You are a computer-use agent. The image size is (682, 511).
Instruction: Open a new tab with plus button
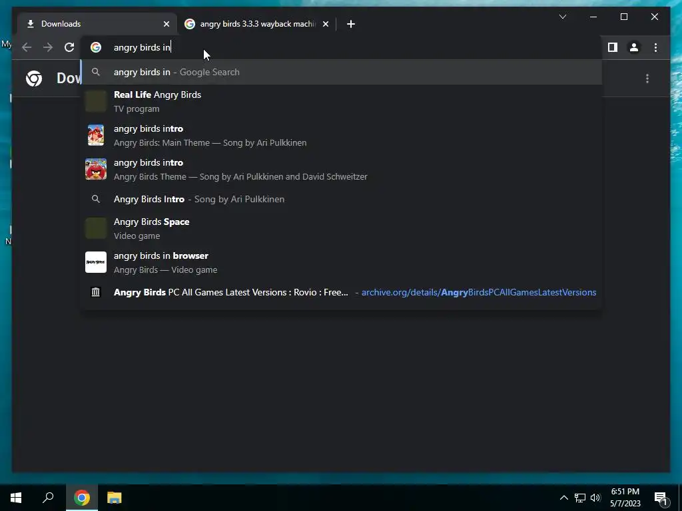351,24
